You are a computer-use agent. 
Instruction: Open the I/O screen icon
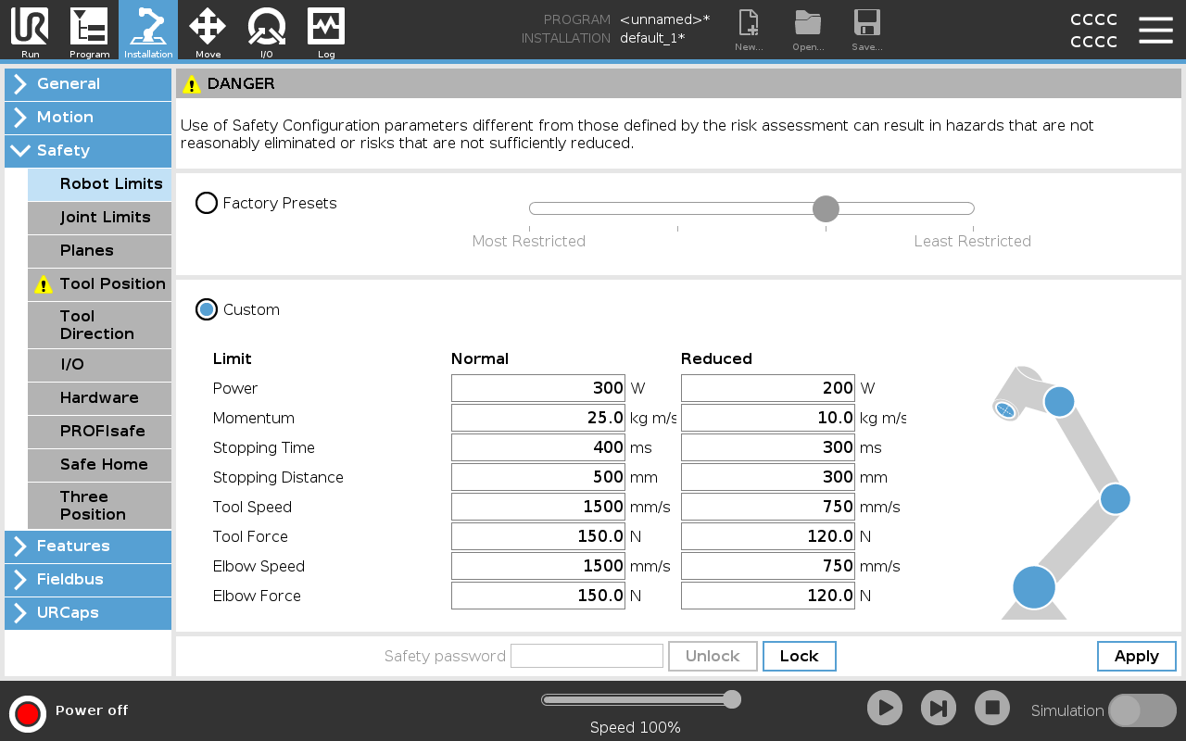pos(267,28)
